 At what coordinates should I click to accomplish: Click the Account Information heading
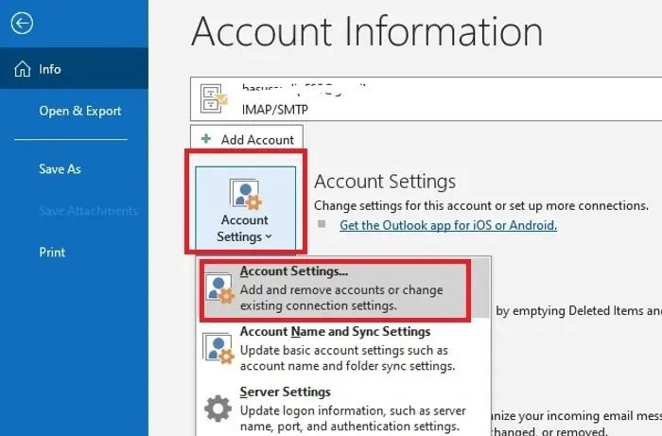367,31
